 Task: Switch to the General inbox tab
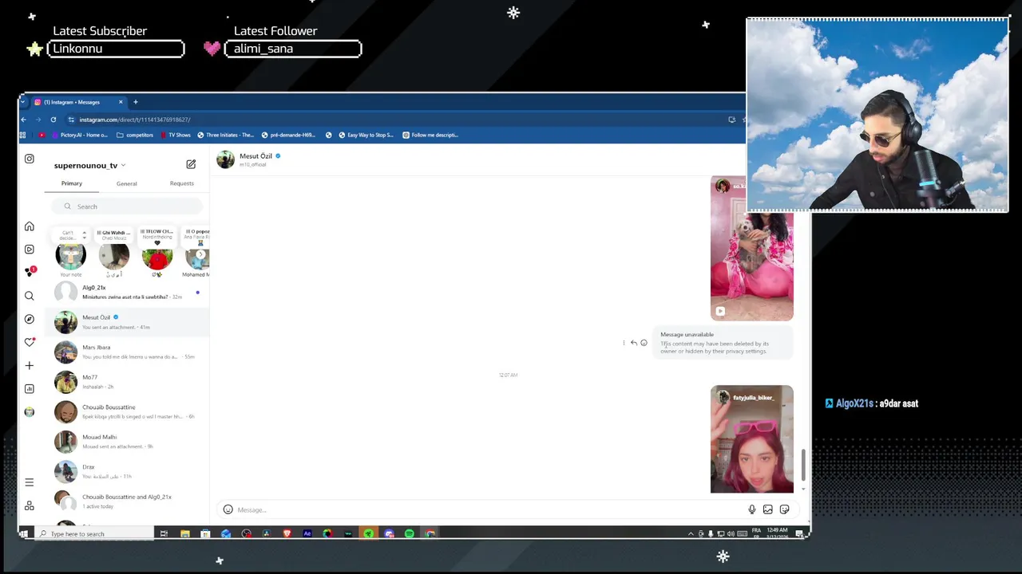pyautogui.click(x=126, y=183)
